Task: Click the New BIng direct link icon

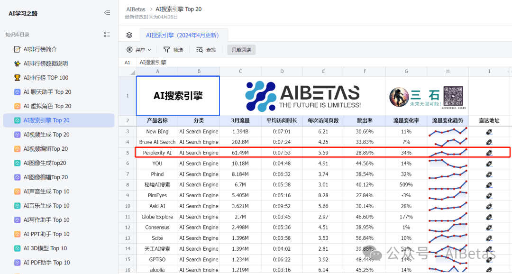Action: click(x=489, y=131)
